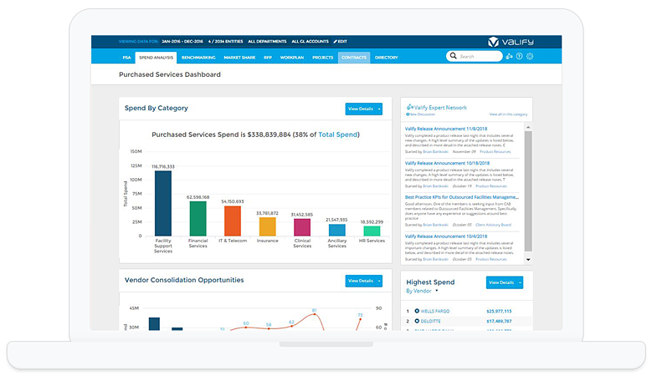Click the pencil Edit filter icon

point(335,42)
